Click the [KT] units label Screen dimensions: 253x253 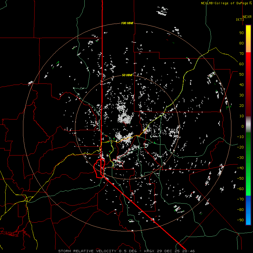coord(240,19)
